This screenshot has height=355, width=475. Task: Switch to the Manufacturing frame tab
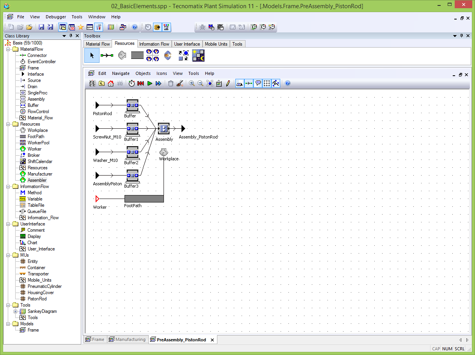[x=127, y=340]
